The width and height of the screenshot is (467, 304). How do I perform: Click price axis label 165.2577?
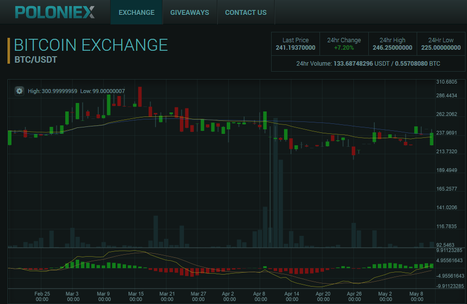click(447, 189)
